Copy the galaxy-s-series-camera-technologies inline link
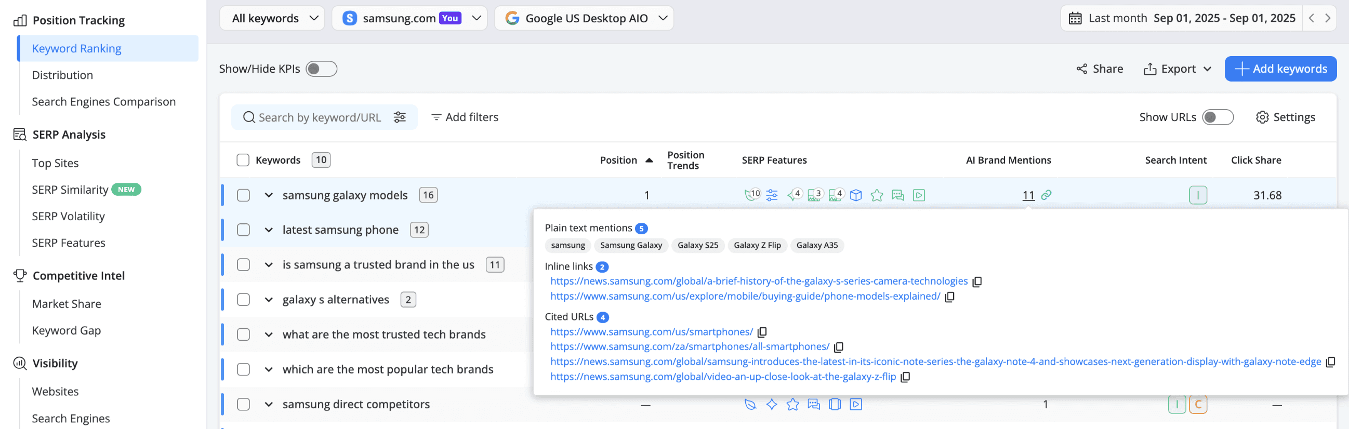1349x429 pixels. (x=976, y=282)
